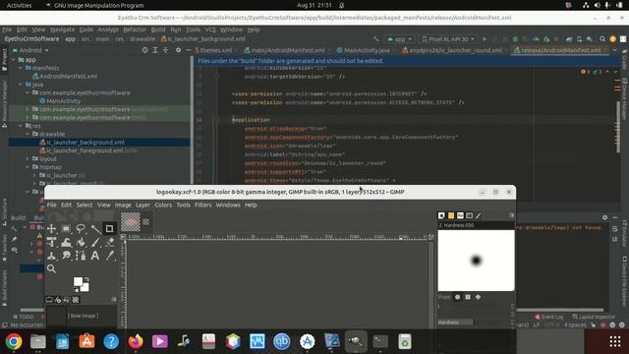Open Images tab in GIMP toolbox dock
This screenshot has width=629, height=354.
(76, 300)
